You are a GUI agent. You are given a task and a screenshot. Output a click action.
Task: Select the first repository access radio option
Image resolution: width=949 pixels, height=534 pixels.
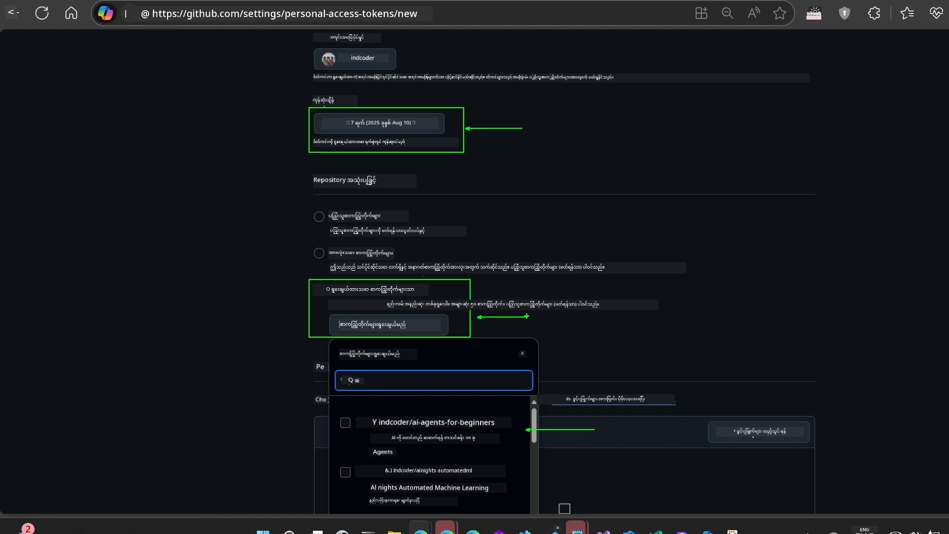point(319,216)
